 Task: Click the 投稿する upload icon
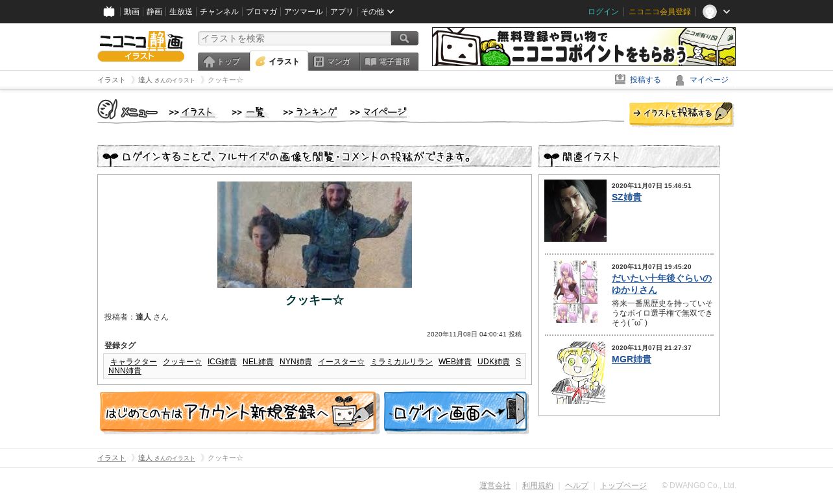[620, 80]
